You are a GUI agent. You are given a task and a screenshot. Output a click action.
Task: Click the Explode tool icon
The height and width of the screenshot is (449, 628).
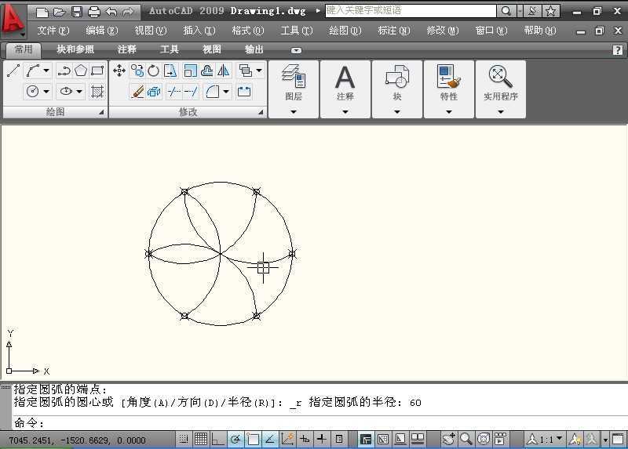click(154, 92)
